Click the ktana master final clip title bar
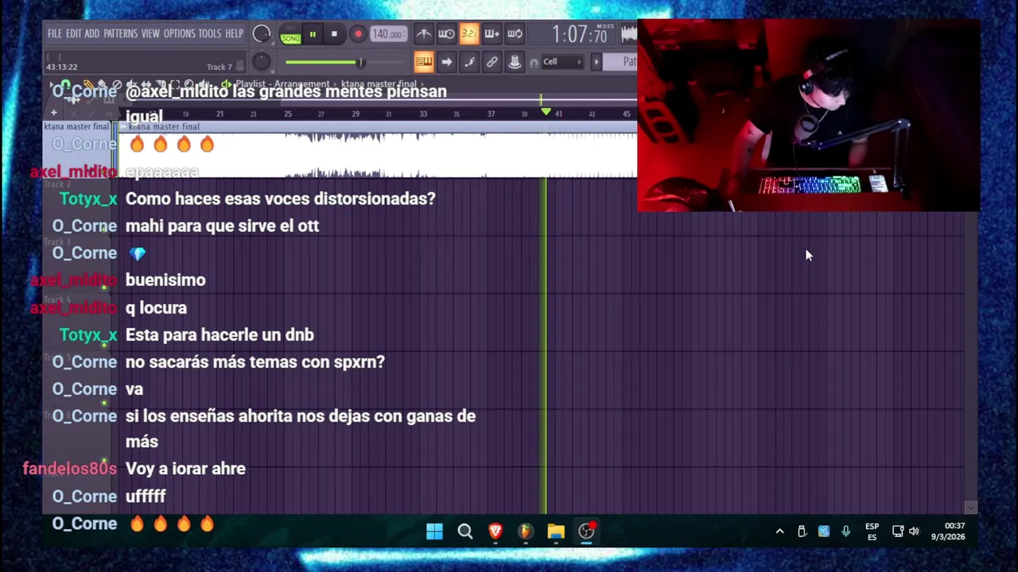This screenshot has height=572, width=1018. click(x=378, y=126)
